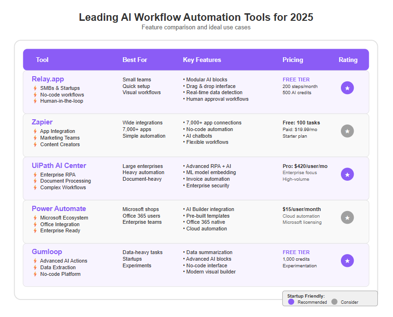Viewport: 393px width, 317px height.
Task: Click '500 AI credits' pricing detail
Action: pyautogui.click(x=297, y=93)
